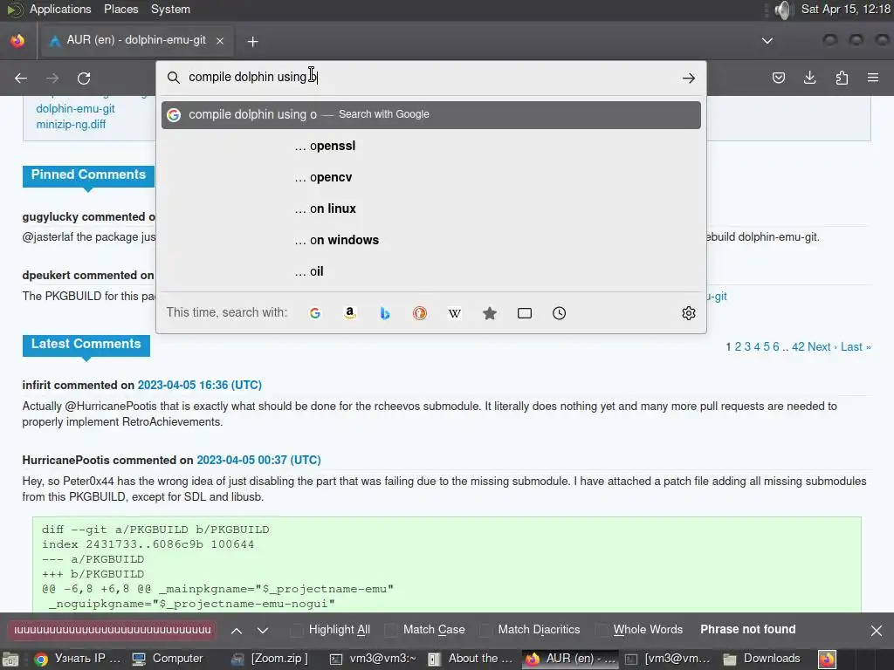894x670 pixels.
Task: Go to next find match arrow
Action: [x=263, y=630]
